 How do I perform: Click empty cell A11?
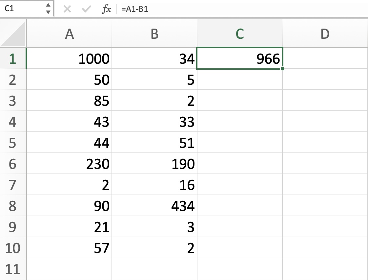[69, 269]
